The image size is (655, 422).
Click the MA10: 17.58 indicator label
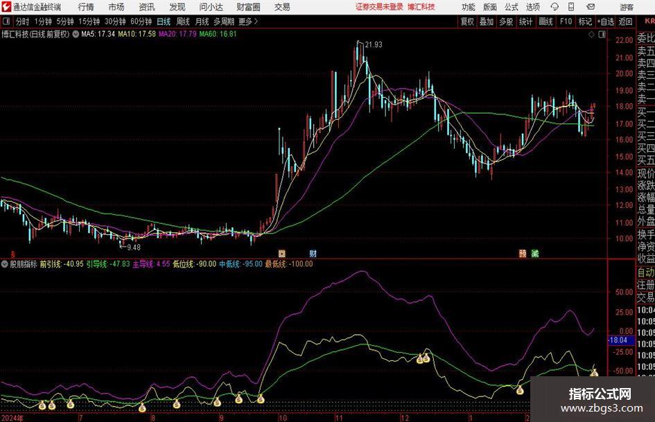pyautogui.click(x=137, y=34)
